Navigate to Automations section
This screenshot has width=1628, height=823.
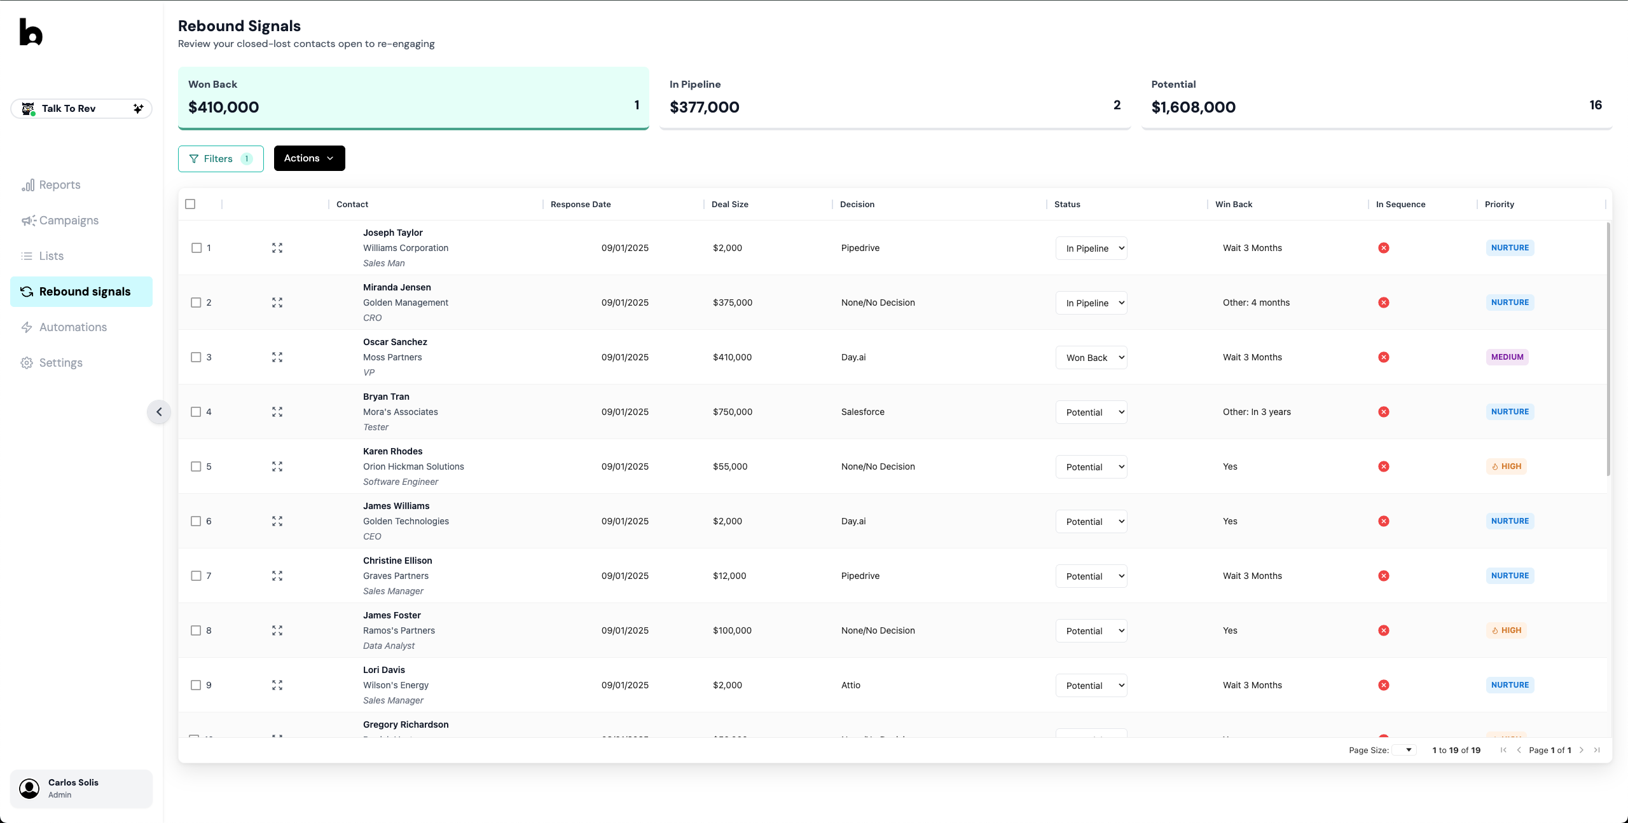[72, 327]
